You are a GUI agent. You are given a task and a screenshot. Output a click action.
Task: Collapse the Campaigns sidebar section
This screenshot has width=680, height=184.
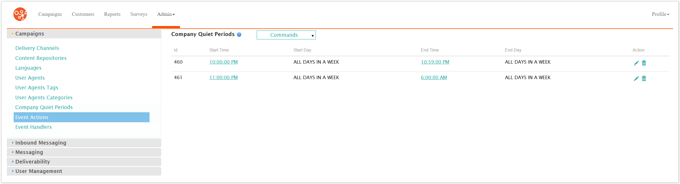[x=30, y=34]
